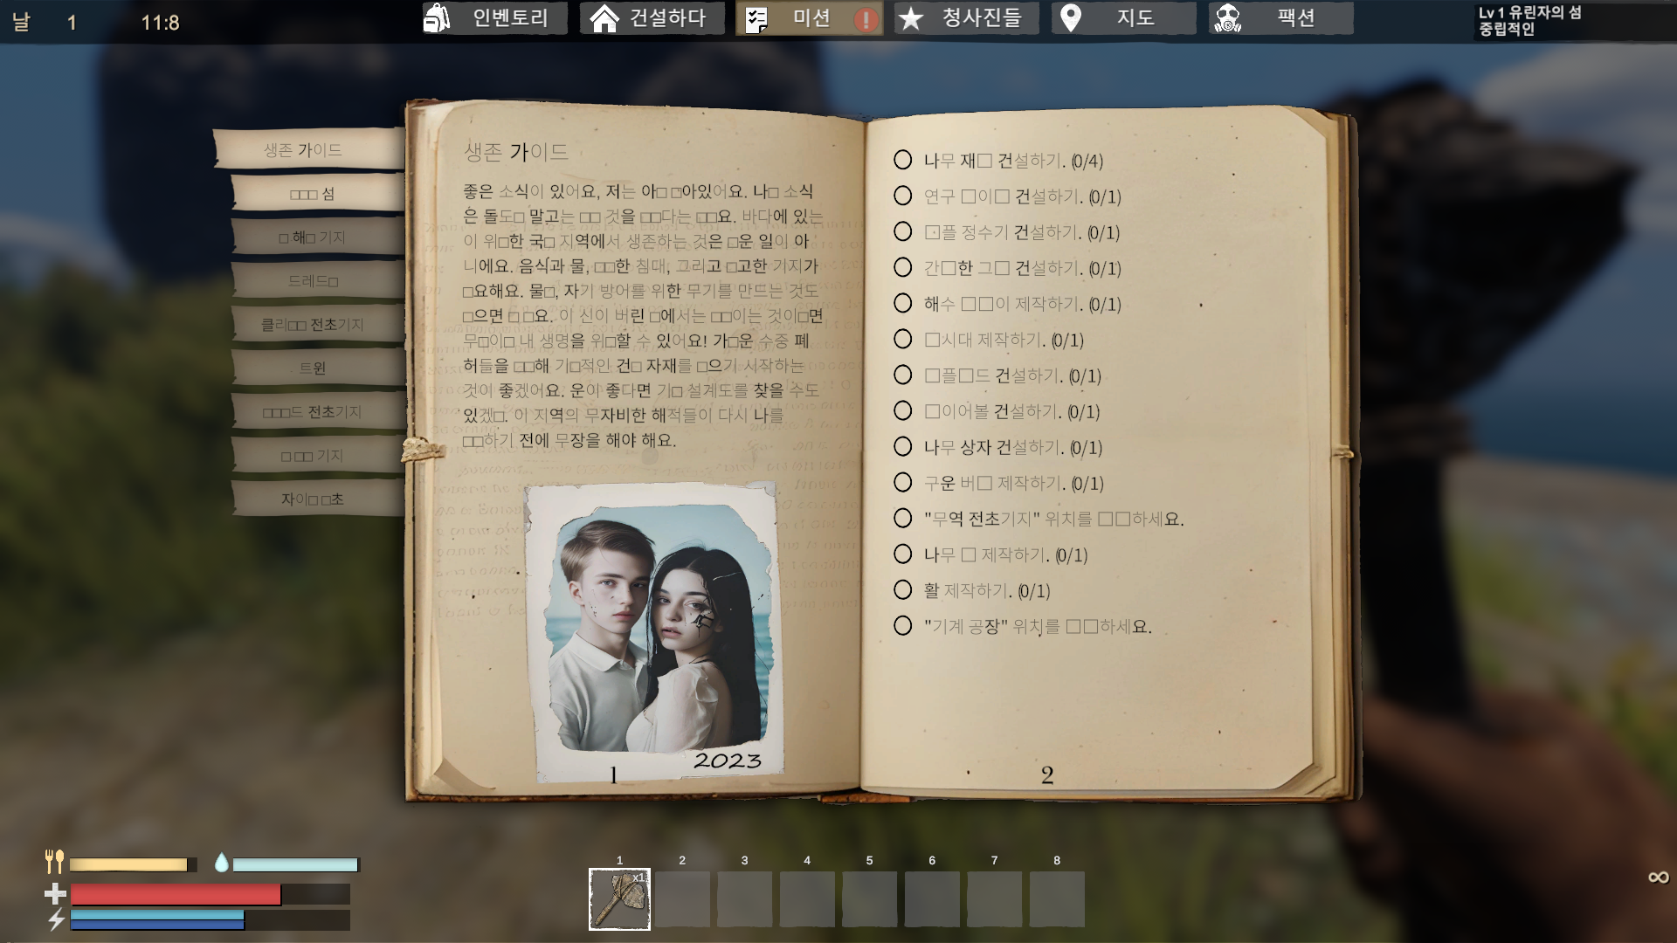Image resolution: width=1677 pixels, height=943 pixels.
Task: Click the house build icon
Action: 604,18
